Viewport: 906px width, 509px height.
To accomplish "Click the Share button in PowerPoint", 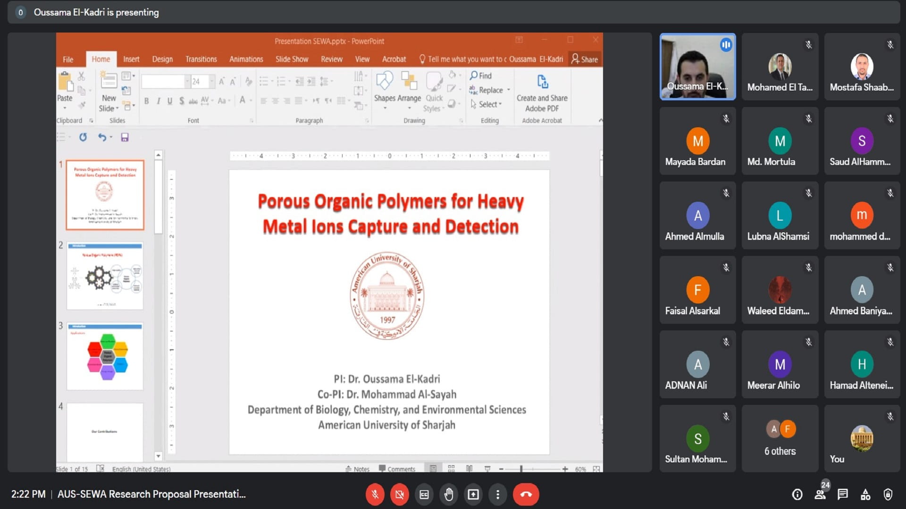I will [585, 59].
